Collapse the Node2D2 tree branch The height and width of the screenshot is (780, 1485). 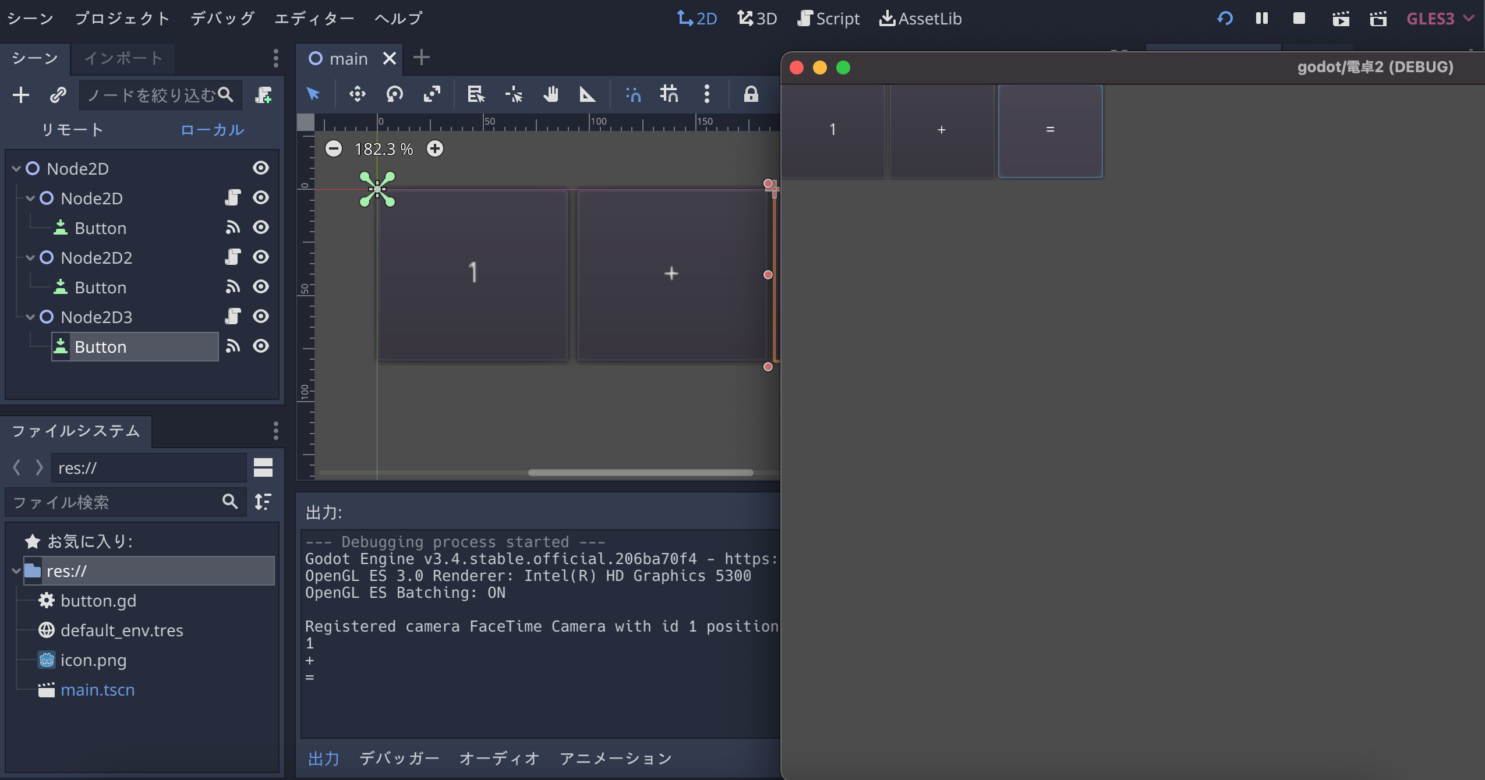30,257
